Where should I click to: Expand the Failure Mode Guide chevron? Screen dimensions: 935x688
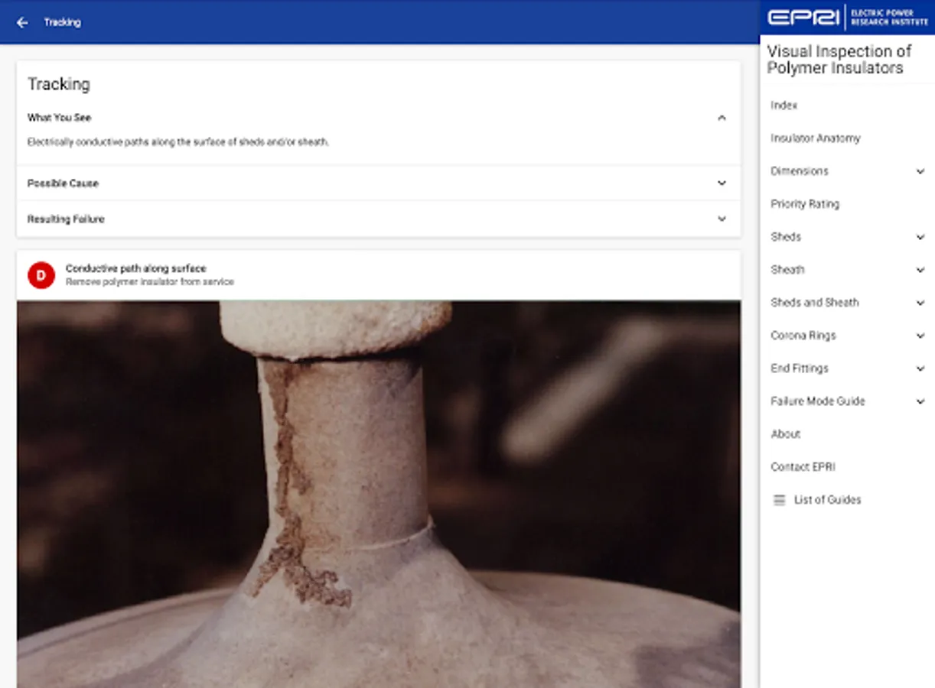(920, 401)
